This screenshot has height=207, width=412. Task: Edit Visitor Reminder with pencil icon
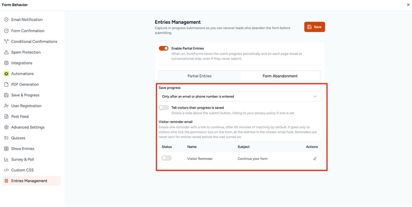(x=315, y=158)
